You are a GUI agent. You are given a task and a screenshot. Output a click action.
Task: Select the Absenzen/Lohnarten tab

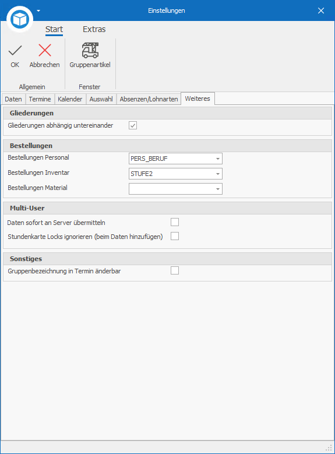[x=149, y=99]
